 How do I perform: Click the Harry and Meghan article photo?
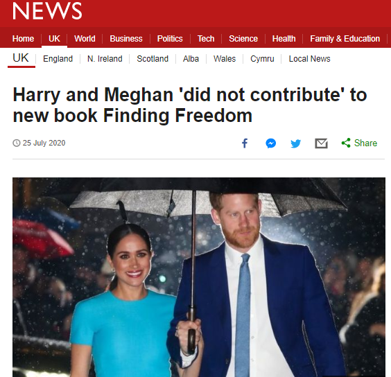[x=199, y=277]
